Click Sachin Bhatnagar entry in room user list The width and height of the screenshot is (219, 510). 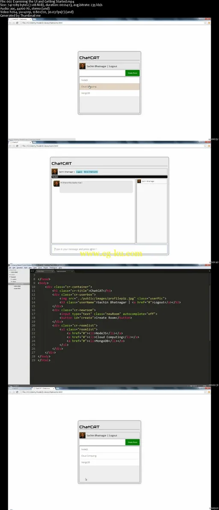pyautogui.click(x=152, y=181)
